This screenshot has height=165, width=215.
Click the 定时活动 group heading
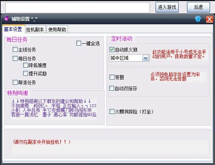click(x=122, y=38)
